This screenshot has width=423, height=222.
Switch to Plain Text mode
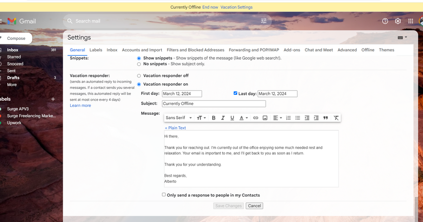coord(176,128)
